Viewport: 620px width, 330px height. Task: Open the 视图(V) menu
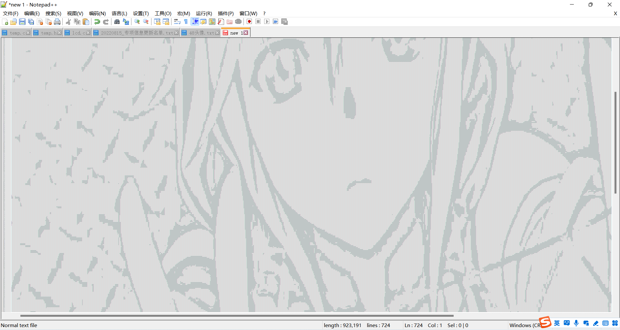pyautogui.click(x=75, y=13)
